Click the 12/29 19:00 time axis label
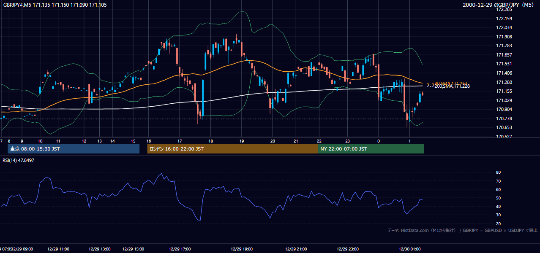 coord(241,249)
